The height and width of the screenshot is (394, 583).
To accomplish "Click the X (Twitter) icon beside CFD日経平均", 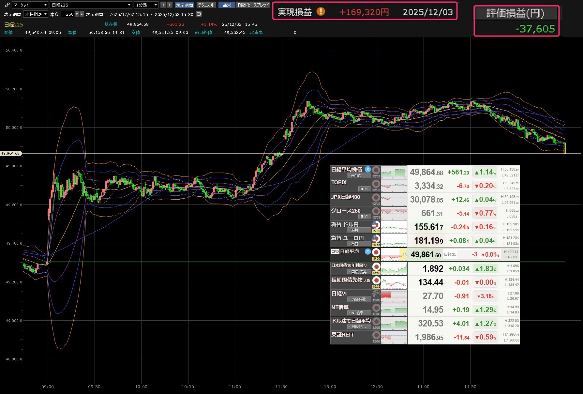I will [x=367, y=251].
